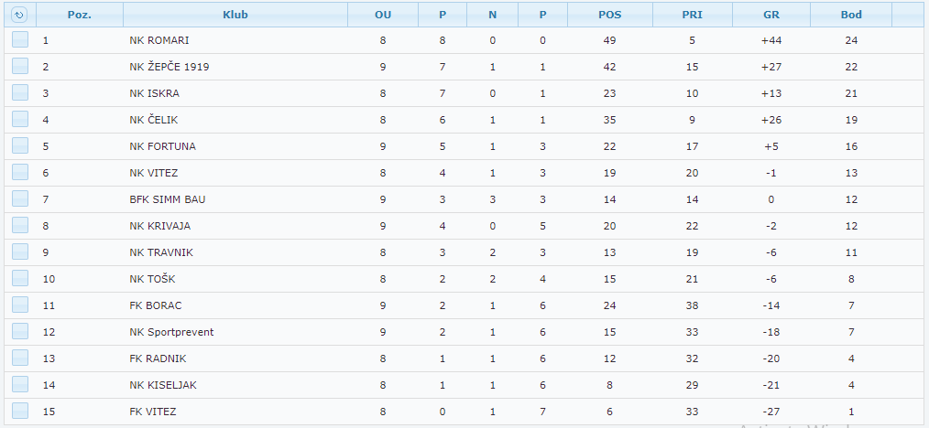Check the box beside NK ISKRA

(20, 93)
